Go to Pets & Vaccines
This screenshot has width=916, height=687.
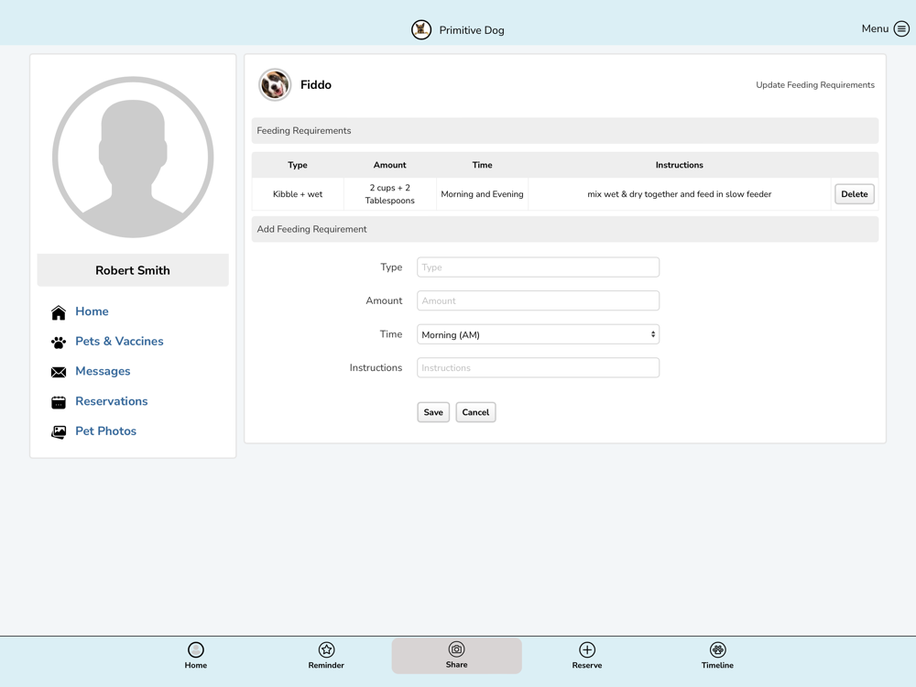tap(119, 341)
